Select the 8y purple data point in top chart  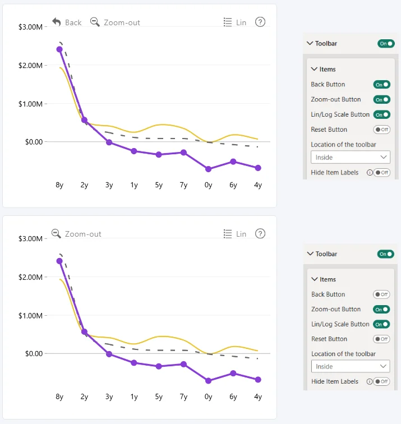coord(59,49)
